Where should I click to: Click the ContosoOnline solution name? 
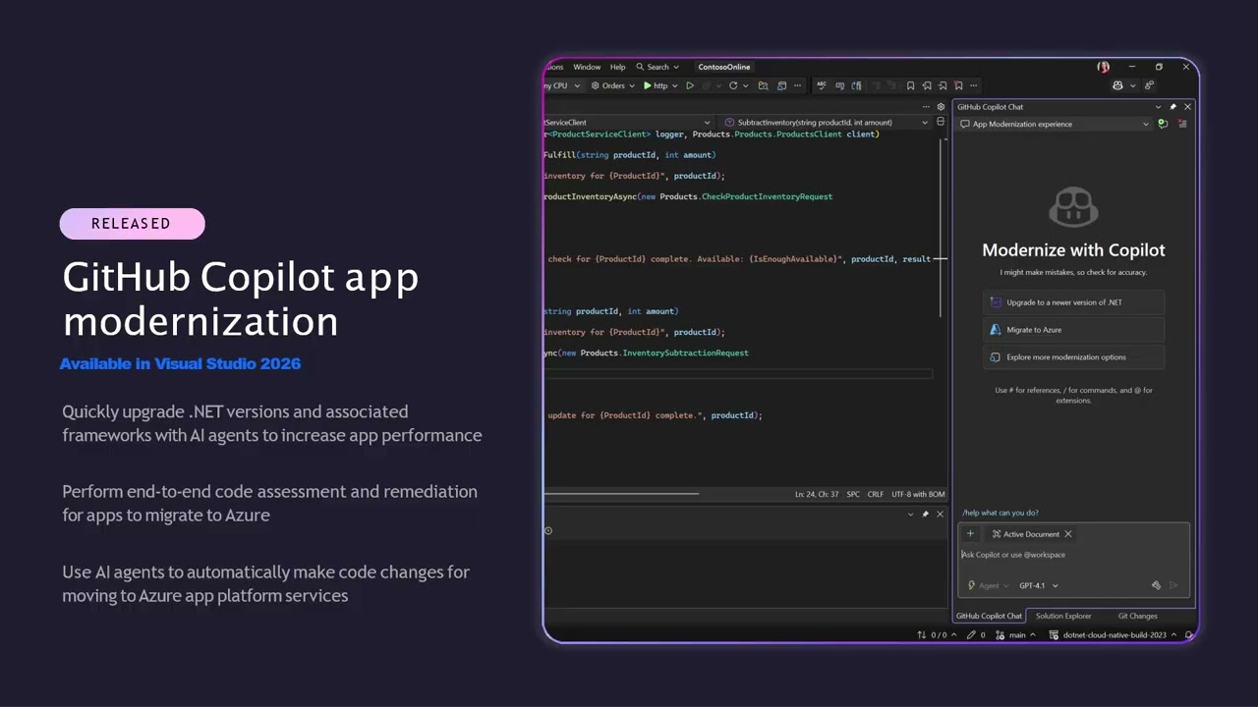(723, 67)
